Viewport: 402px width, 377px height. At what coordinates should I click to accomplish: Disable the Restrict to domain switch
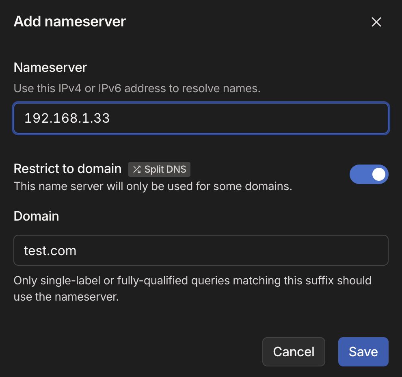click(x=369, y=174)
